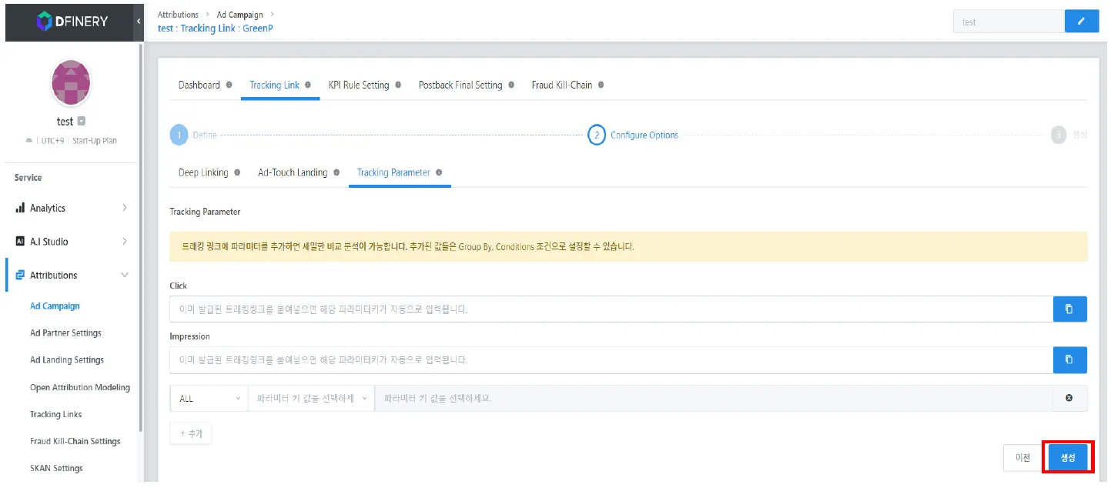The height and width of the screenshot is (488, 1111).
Task: Click the info icon next to Tracking Link tab
Action: point(308,85)
